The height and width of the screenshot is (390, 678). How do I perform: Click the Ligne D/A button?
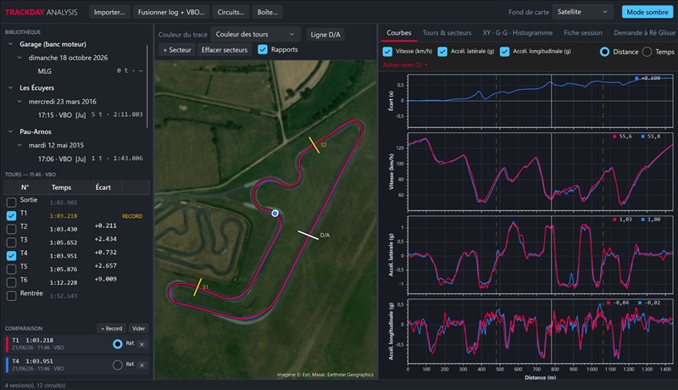[x=325, y=35]
